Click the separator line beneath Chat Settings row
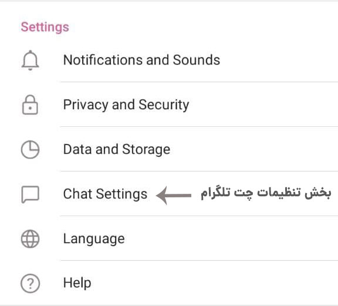338x306 pixels. pyautogui.click(x=199, y=216)
